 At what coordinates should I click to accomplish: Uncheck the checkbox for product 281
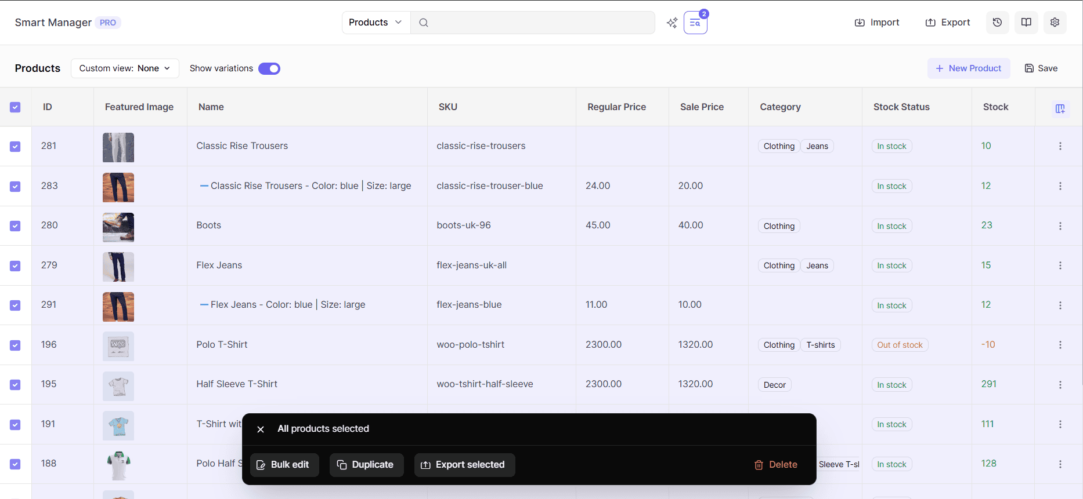[x=15, y=147]
